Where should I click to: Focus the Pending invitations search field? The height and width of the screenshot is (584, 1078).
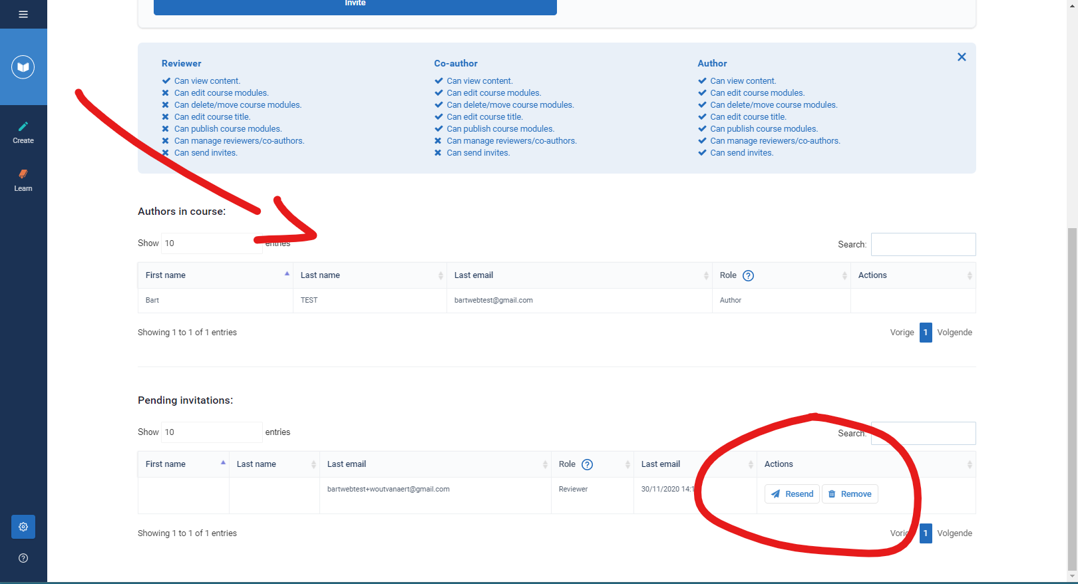point(924,433)
